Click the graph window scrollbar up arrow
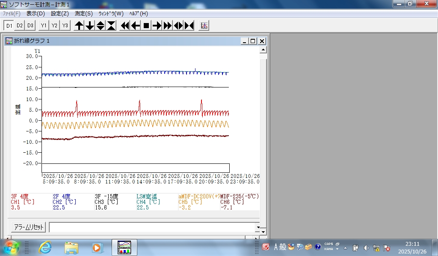Viewport: 438px width, 256px height. pyautogui.click(x=263, y=50)
